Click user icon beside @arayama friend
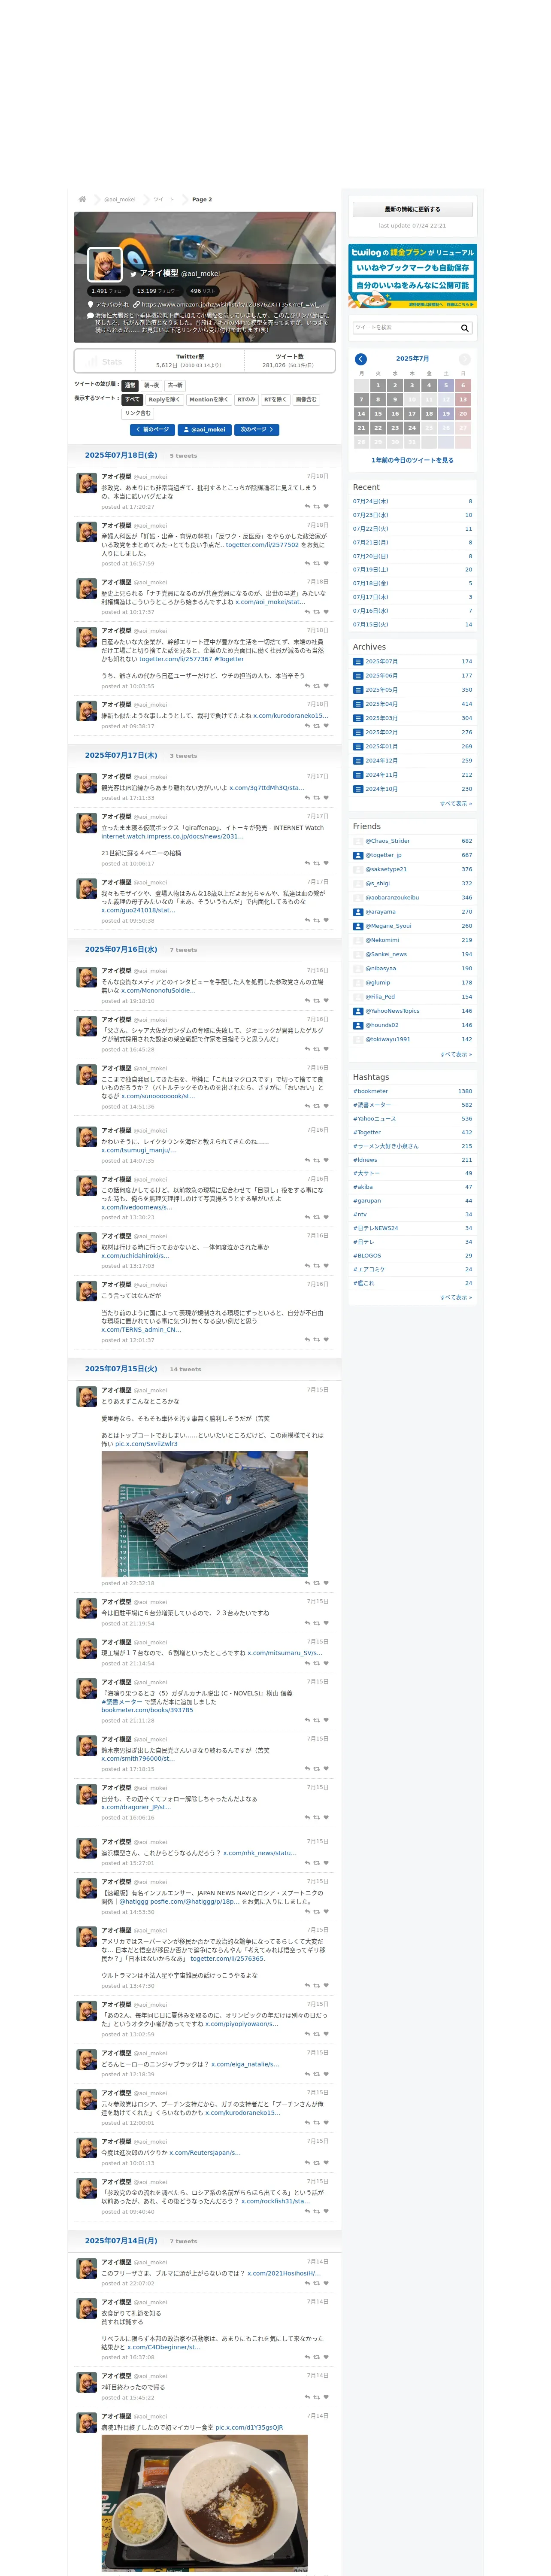The width and height of the screenshot is (551, 2576). 358,912
